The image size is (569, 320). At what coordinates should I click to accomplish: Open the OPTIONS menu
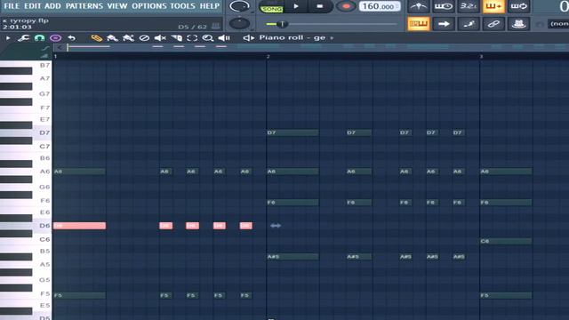coord(149,6)
